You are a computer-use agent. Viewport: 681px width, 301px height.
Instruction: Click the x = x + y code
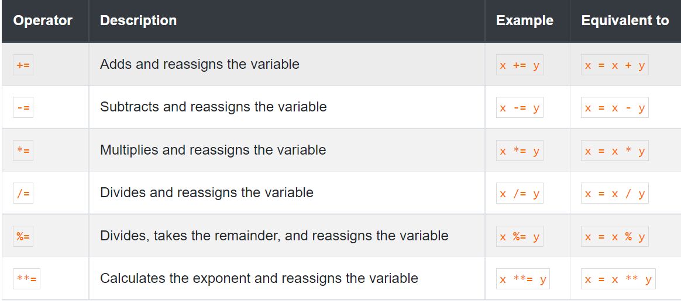(614, 65)
